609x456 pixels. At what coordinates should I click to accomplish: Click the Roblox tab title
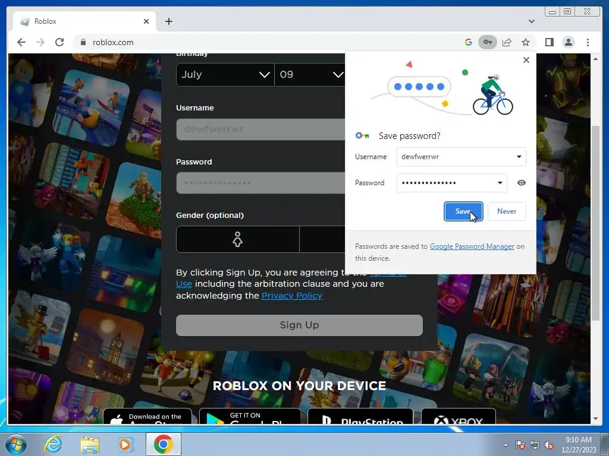click(45, 21)
